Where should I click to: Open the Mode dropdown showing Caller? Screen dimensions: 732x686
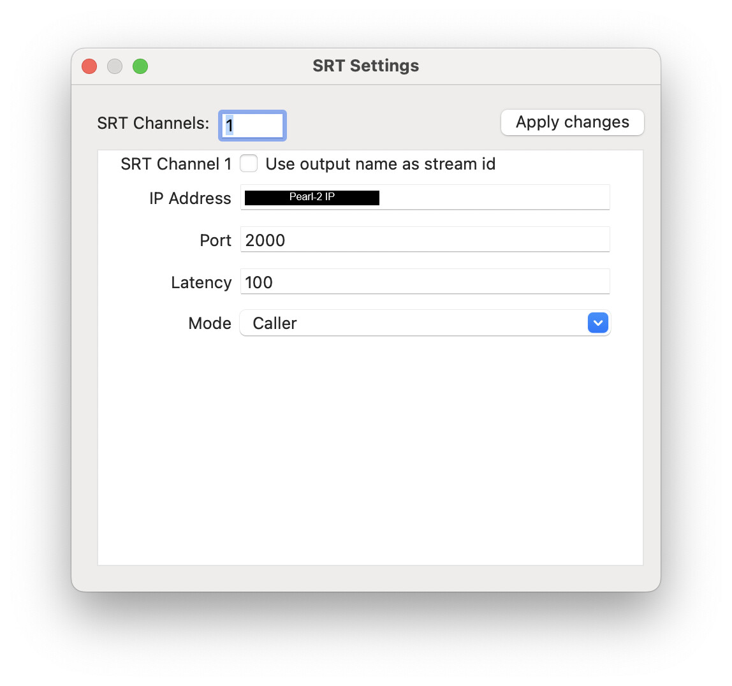425,323
